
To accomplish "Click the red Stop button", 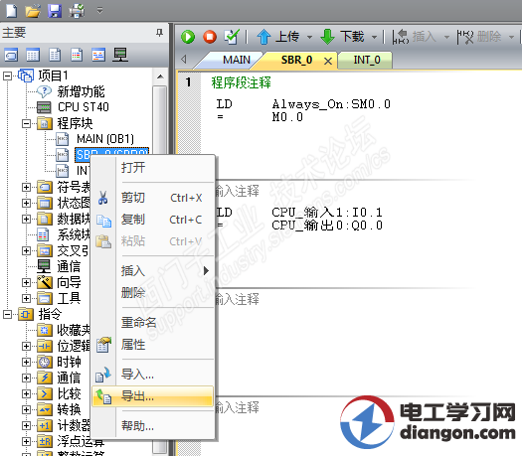I will 210,37.
